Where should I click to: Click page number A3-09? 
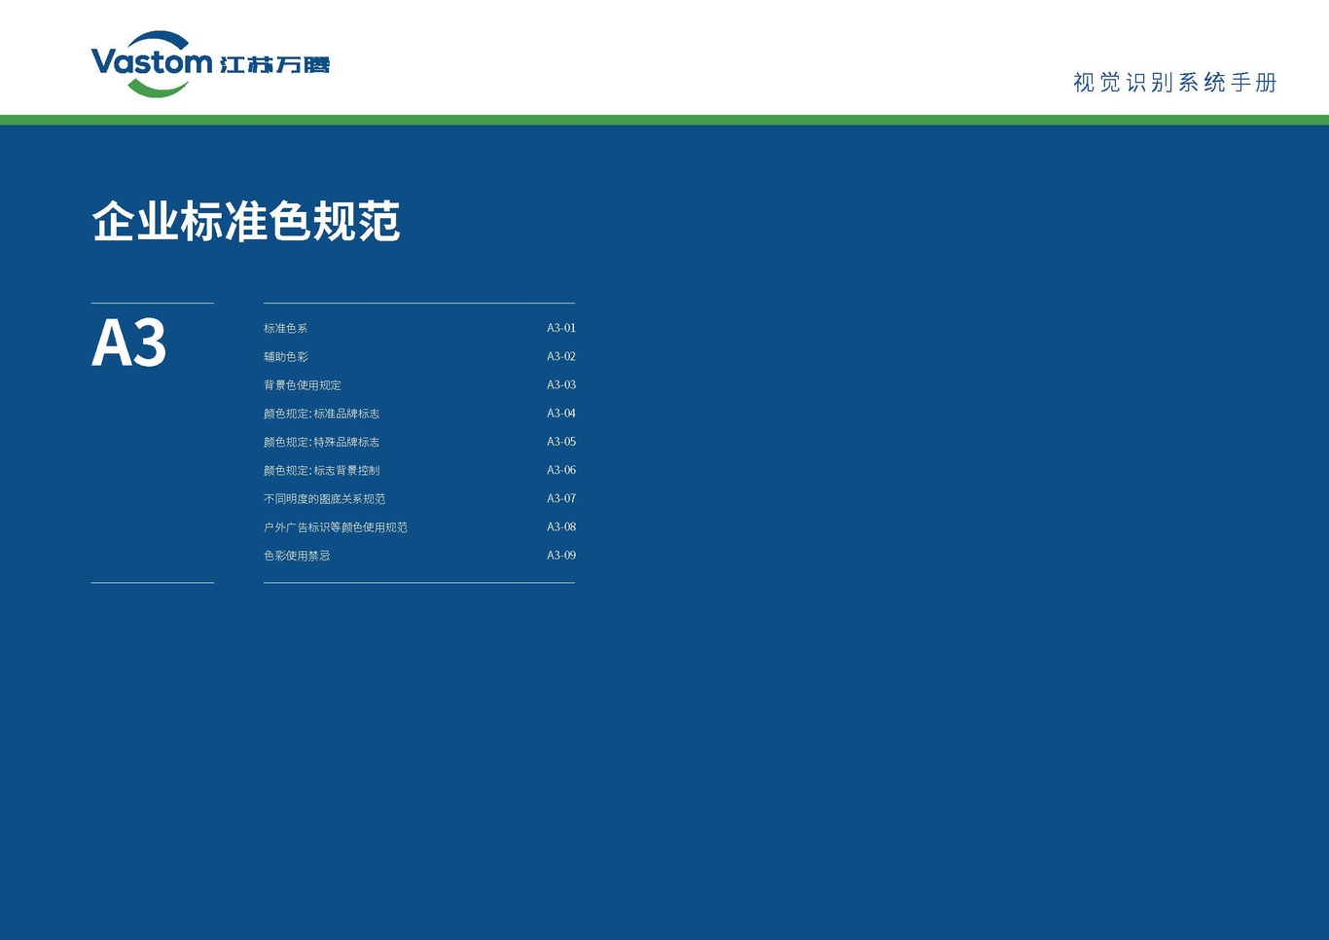(561, 555)
